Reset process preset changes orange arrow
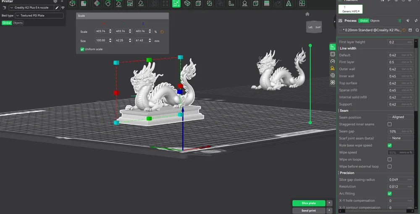Screen dimensions: 420x214 point(404,30)
